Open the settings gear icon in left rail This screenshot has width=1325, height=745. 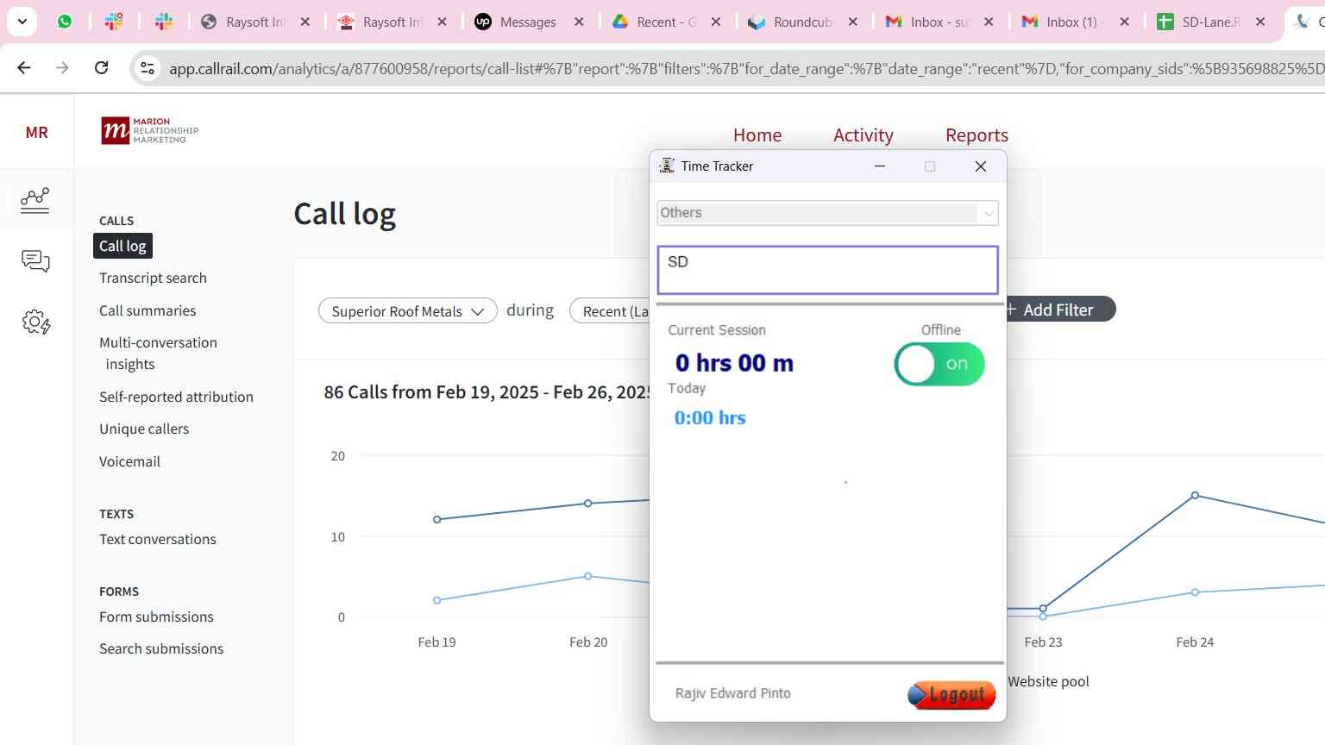pos(35,322)
